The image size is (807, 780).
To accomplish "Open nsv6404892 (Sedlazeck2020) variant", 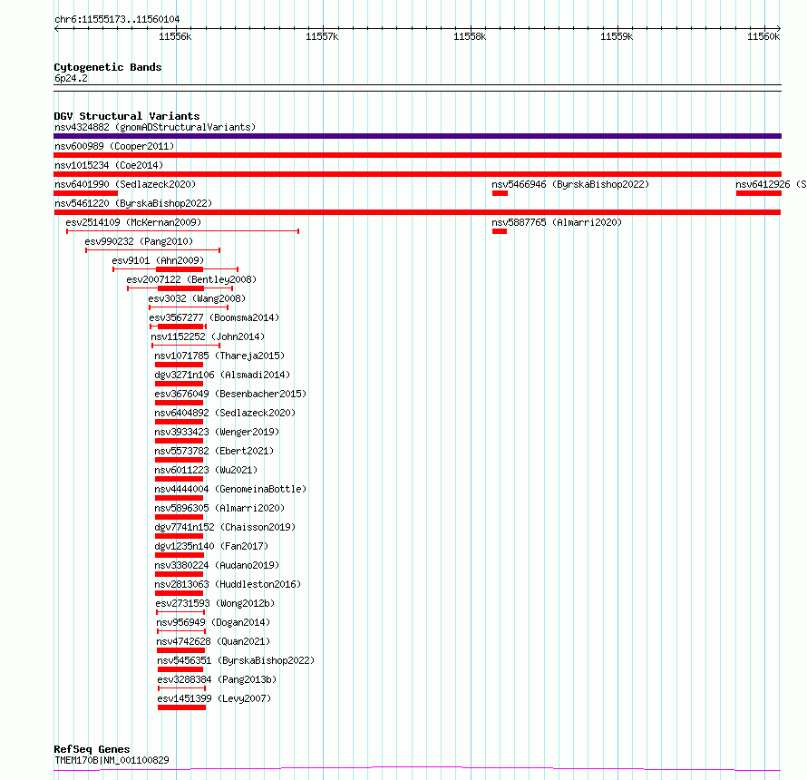I will coord(225,413).
